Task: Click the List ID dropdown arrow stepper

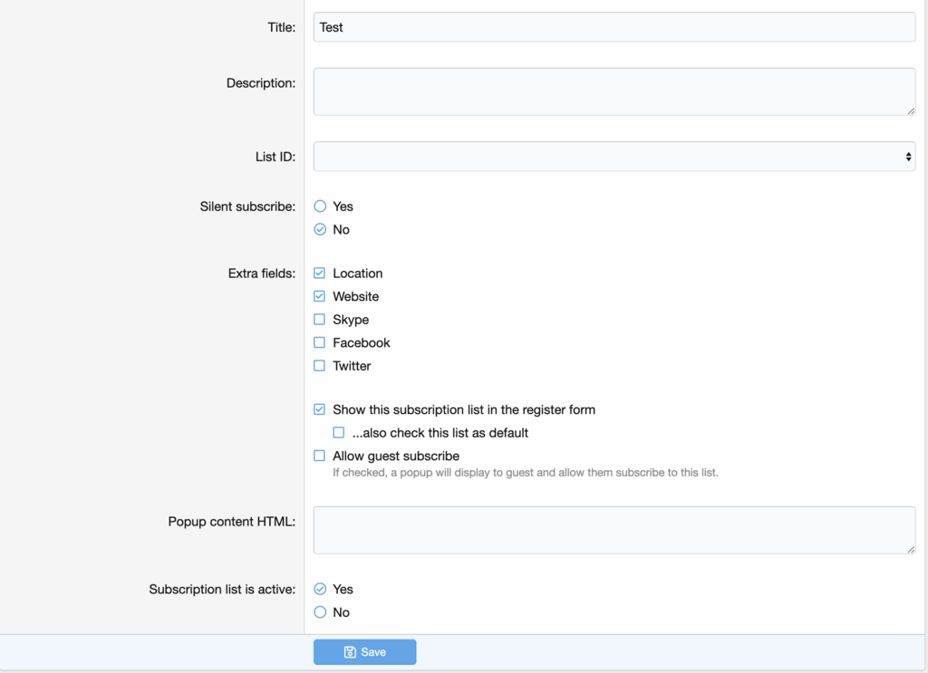Action: pyautogui.click(x=907, y=156)
